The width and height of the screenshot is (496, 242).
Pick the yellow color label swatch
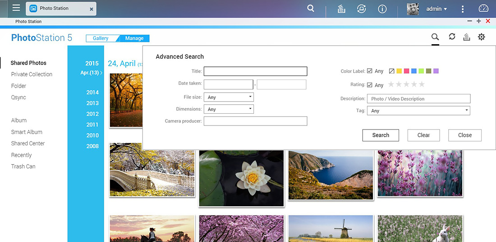click(x=399, y=71)
